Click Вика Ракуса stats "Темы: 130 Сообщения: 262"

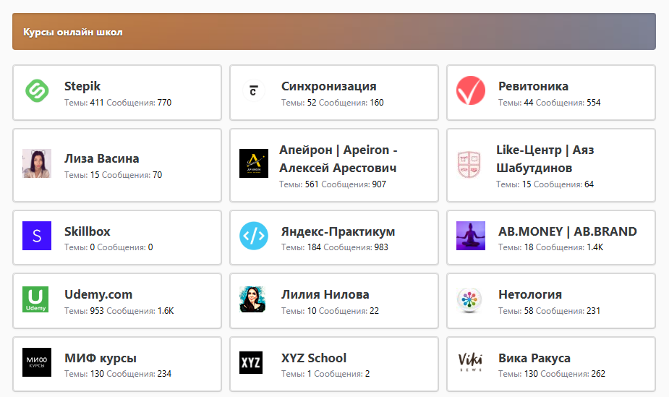coord(552,374)
